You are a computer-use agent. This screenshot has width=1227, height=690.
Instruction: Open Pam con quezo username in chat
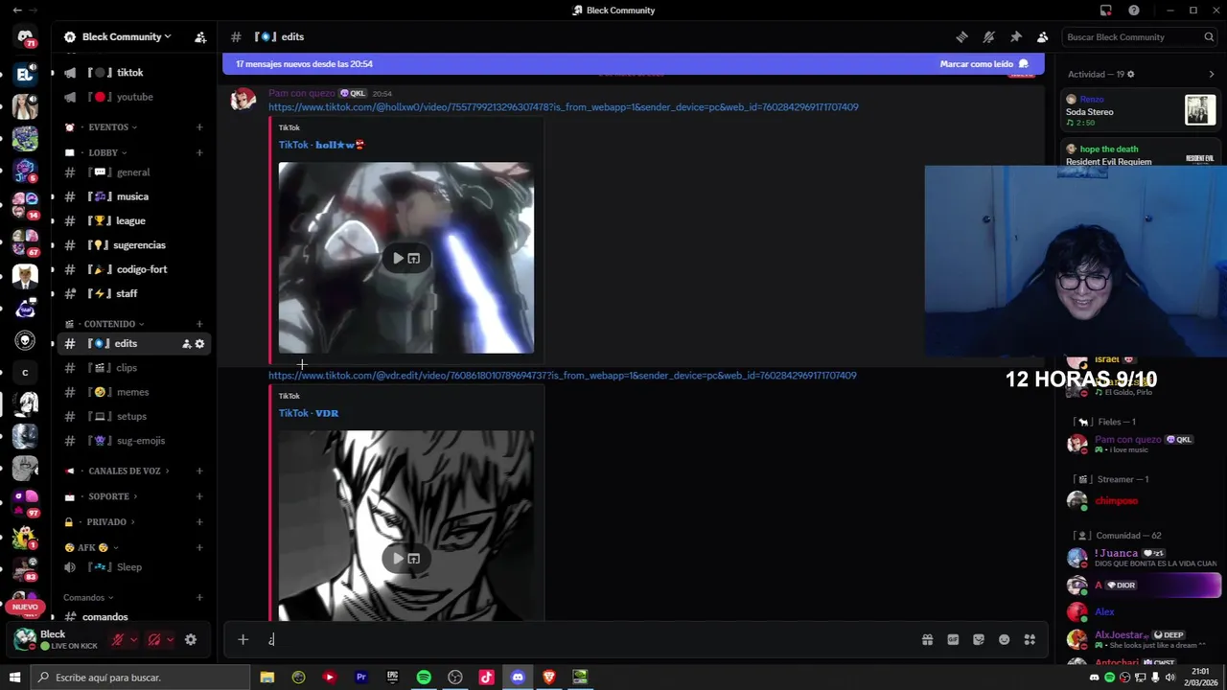coord(301,94)
